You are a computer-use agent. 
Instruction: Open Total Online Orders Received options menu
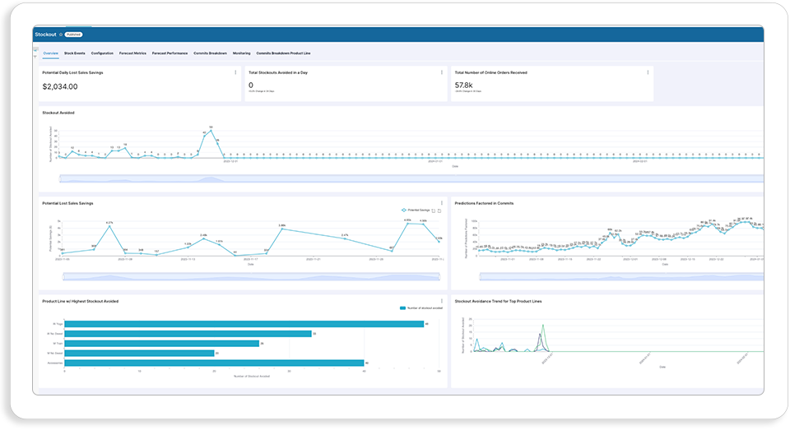pyautogui.click(x=648, y=72)
